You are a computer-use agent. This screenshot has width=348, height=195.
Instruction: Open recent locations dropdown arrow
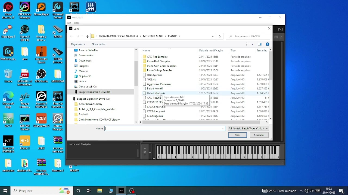pos(83,36)
